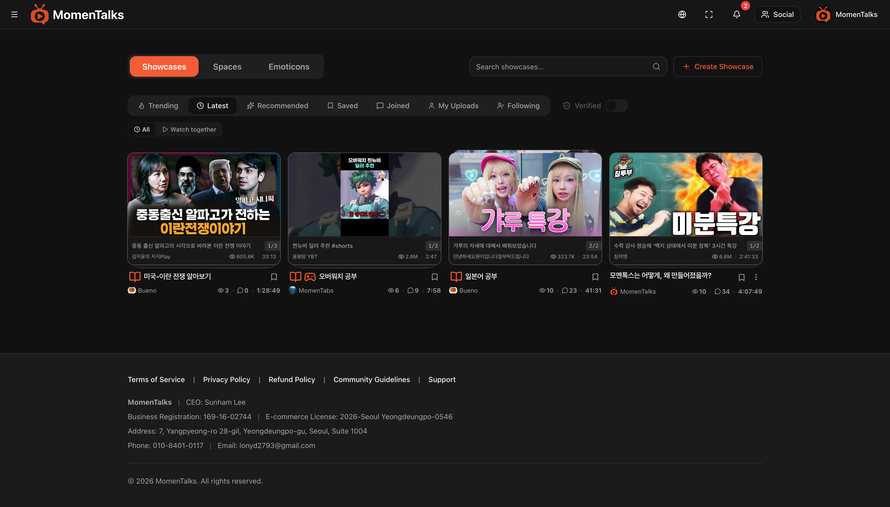
Task: Select the My Uploads filter
Action: (453, 106)
